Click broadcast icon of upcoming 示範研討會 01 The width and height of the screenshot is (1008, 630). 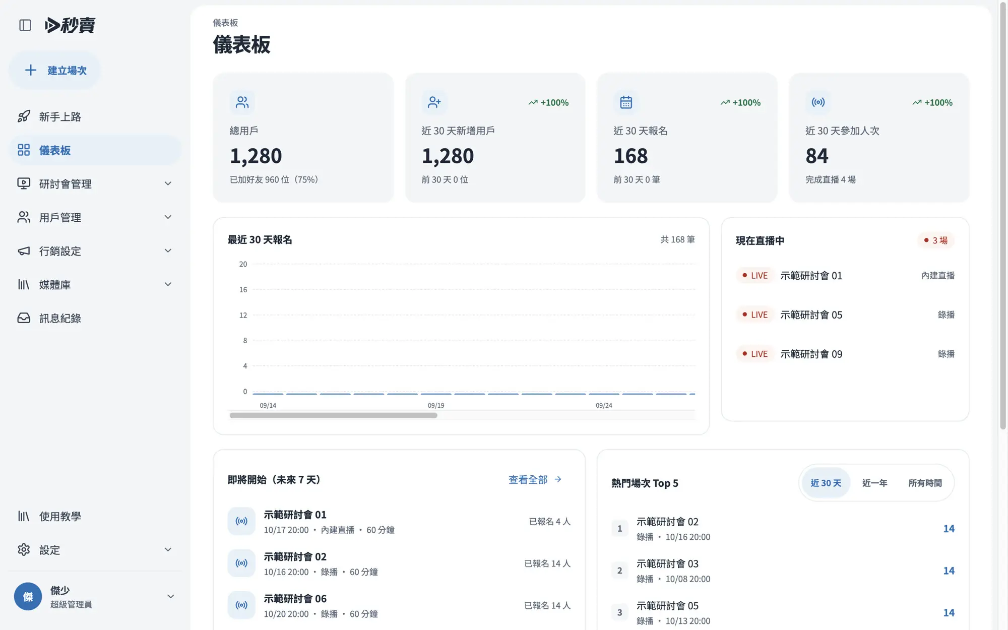tap(241, 521)
